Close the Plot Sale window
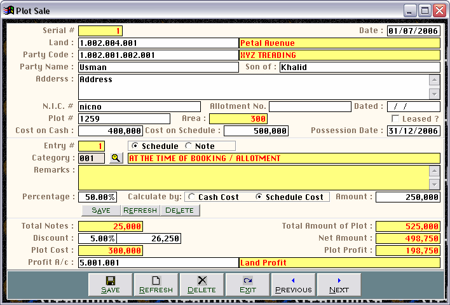The image size is (450, 305). click(x=440, y=11)
